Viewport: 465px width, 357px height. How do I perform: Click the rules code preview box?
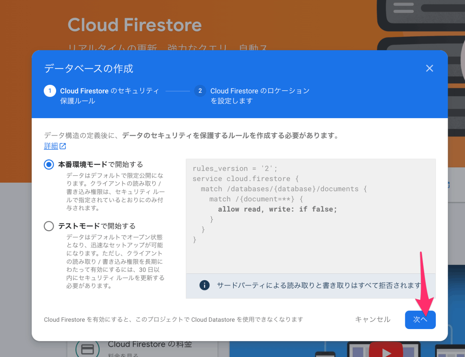click(311, 216)
